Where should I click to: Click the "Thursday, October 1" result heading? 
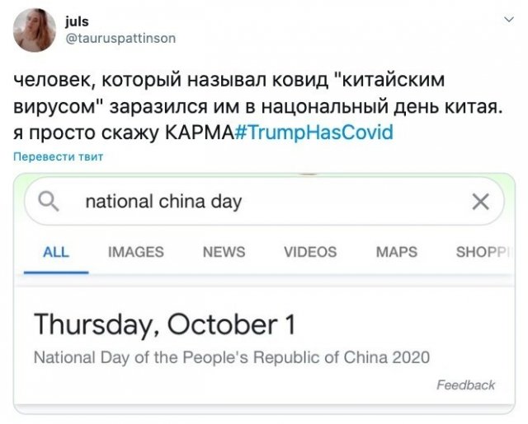click(x=164, y=324)
